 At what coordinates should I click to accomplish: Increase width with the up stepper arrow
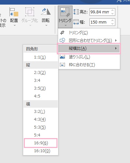coord(112,20)
